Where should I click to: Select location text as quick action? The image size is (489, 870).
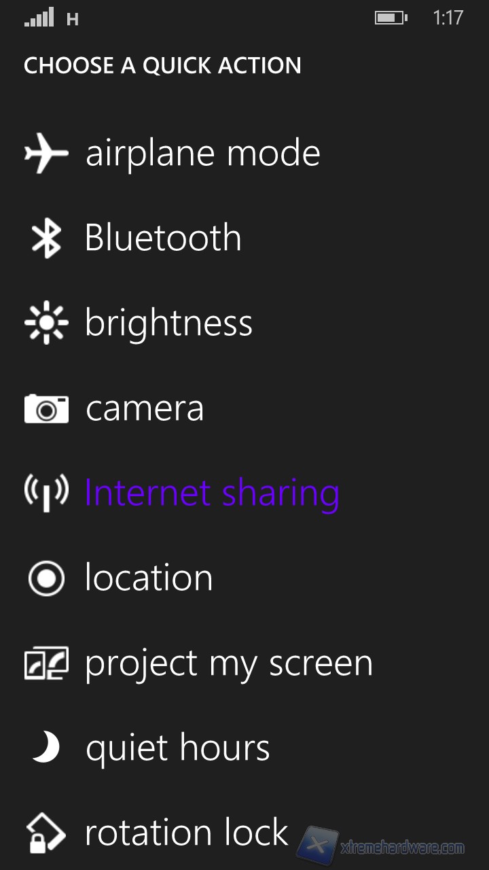pyautogui.click(x=149, y=578)
